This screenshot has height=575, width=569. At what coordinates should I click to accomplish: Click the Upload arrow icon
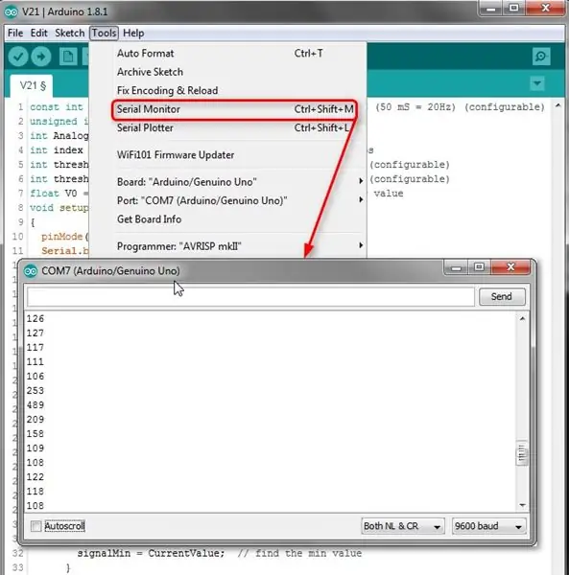40,57
